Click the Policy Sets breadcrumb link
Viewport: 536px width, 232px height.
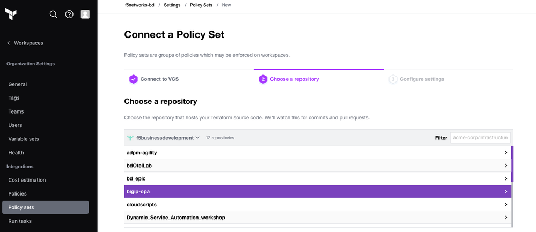[x=201, y=5]
